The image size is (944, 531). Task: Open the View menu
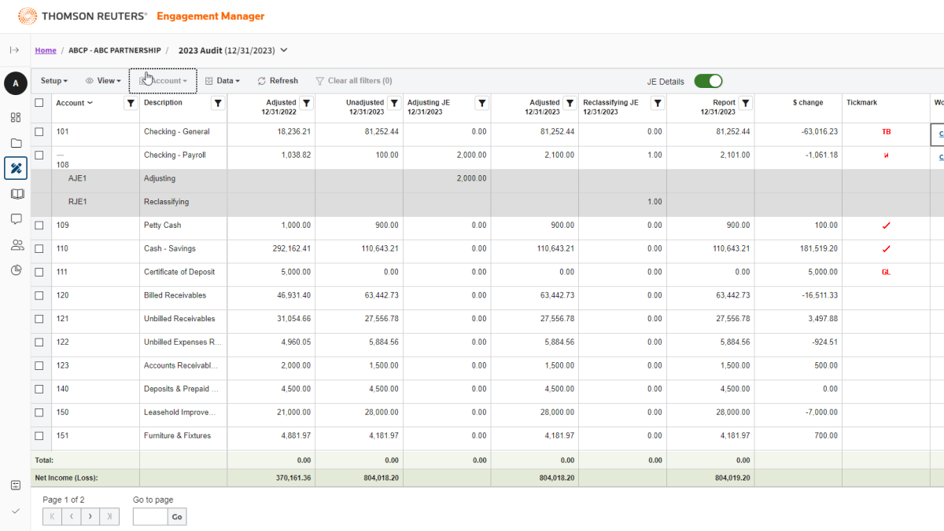[x=103, y=81]
